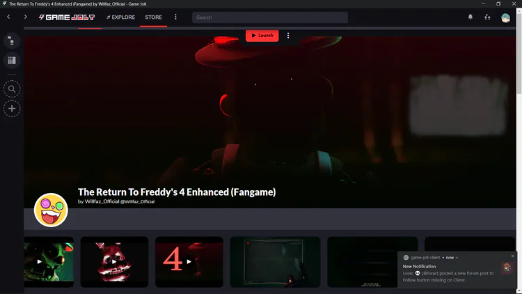Open the user profile avatar menu
This screenshot has height=294, width=522.
coord(505,17)
